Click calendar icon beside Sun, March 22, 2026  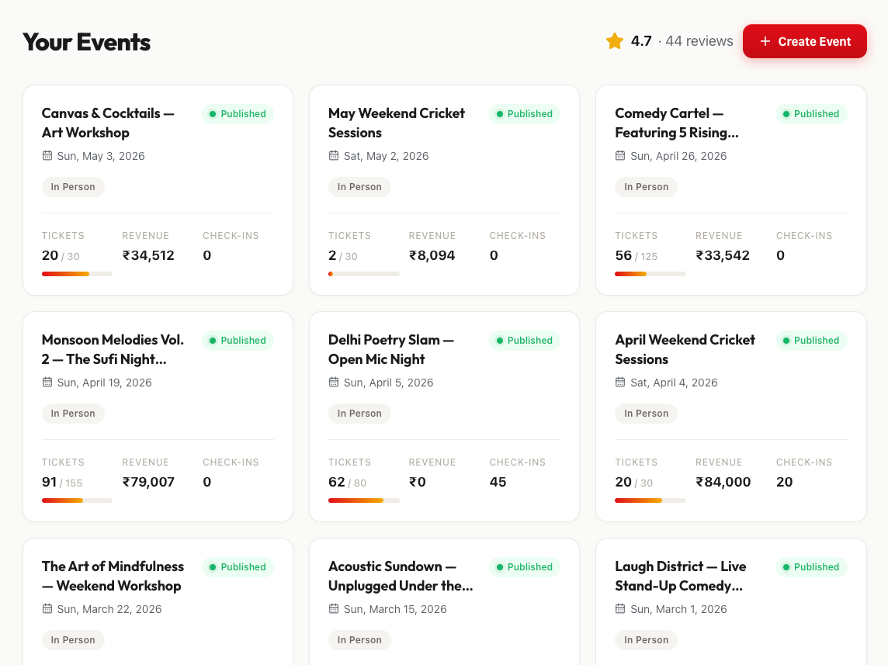pos(47,609)
